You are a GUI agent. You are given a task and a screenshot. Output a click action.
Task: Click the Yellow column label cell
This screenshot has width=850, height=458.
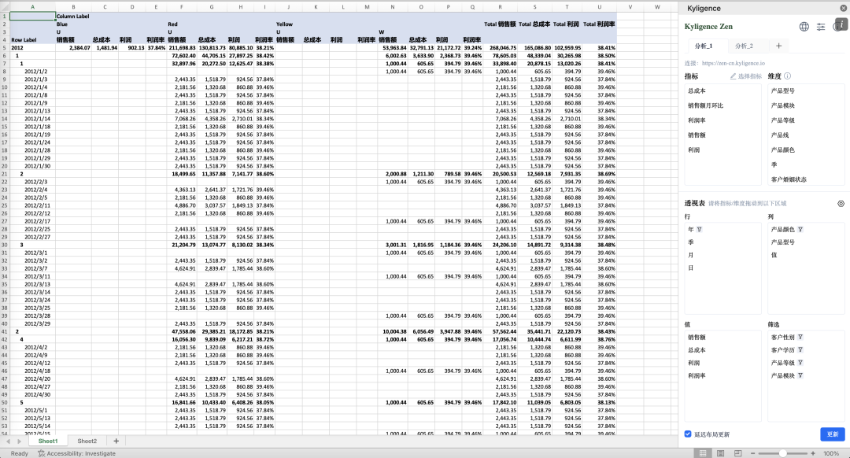pos(288,24)
